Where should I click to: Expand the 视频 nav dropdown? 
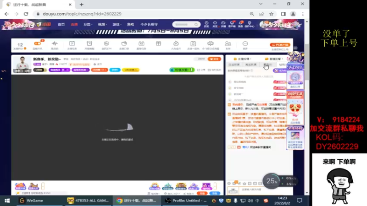[102, 24]
